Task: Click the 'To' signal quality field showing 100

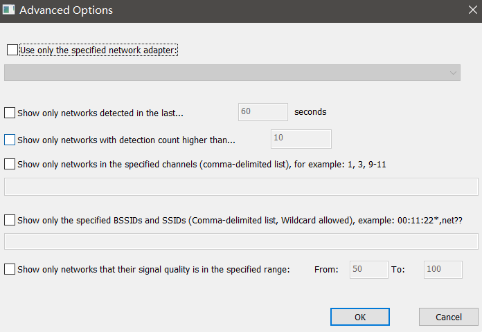Action: point(443,270)
